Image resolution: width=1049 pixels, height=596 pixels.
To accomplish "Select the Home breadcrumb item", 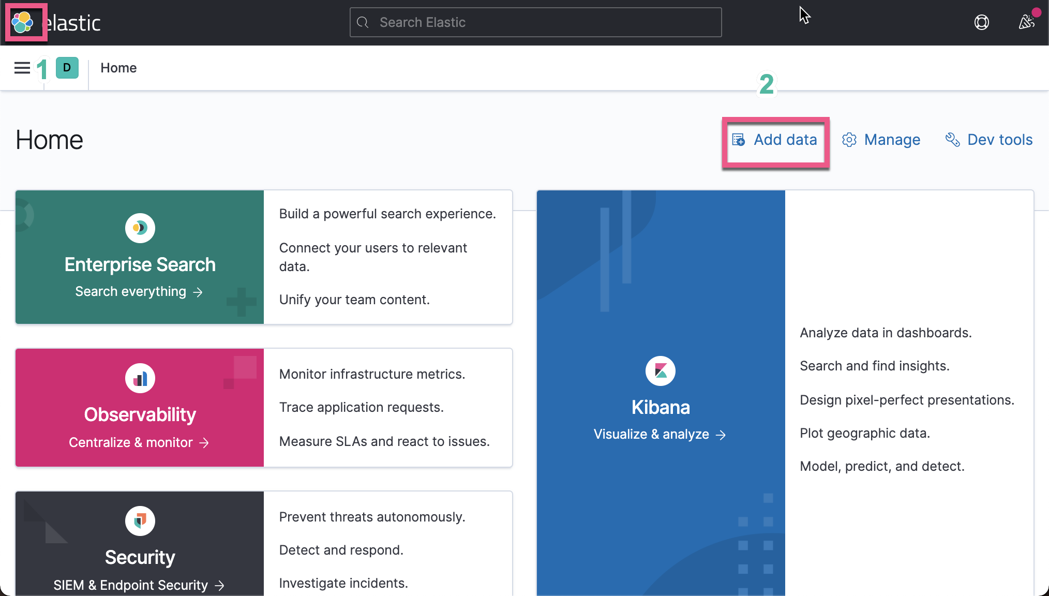I will tap(118, 68).
